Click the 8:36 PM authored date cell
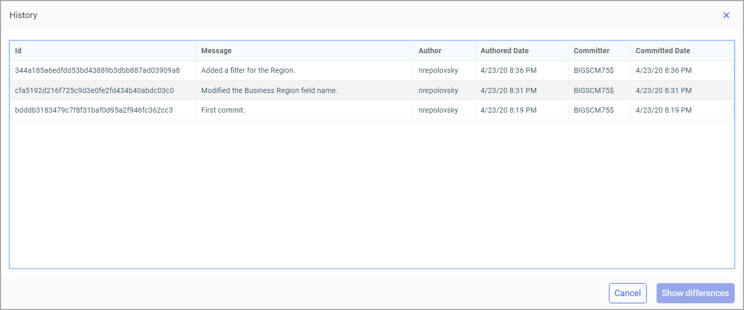The width and height of the screenshot is (744, 310). tap(509, 70)
